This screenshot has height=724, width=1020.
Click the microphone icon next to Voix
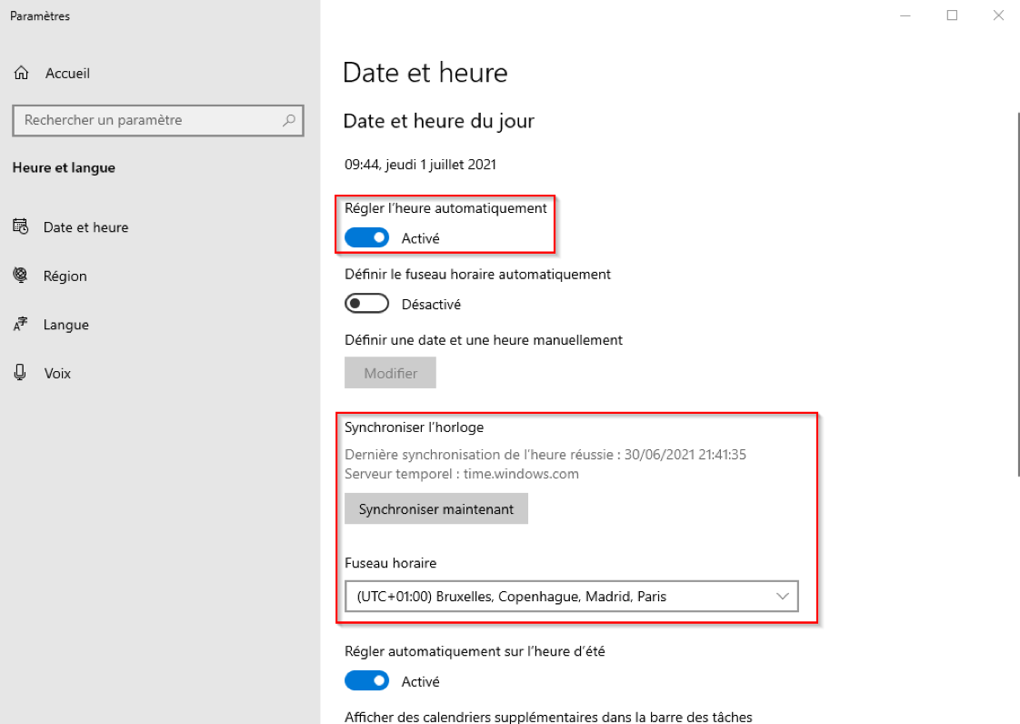click(21, 373)
